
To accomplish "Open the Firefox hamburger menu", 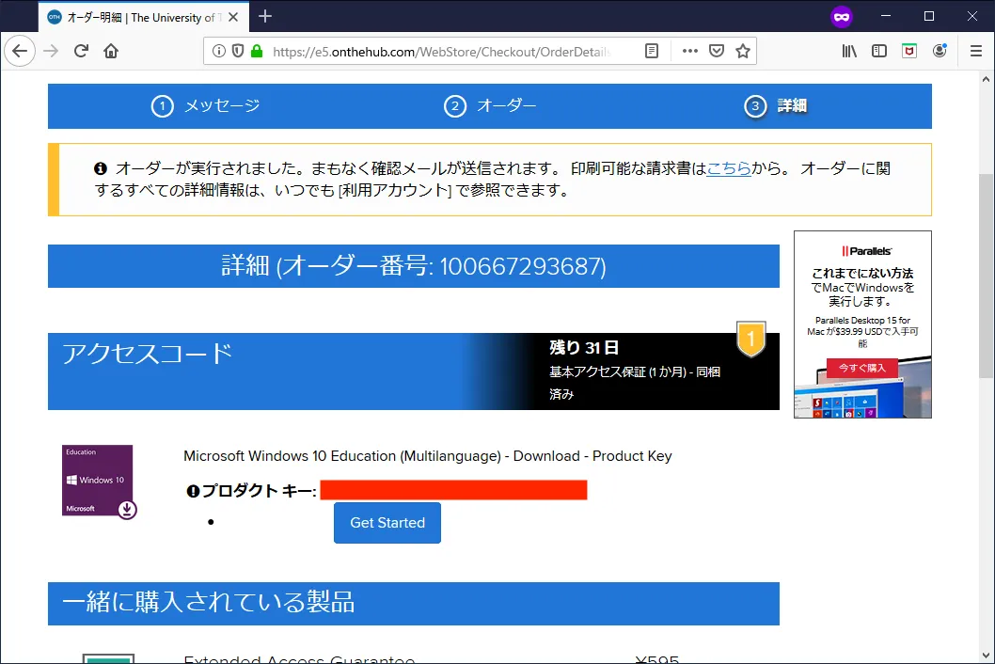I will pyautogui.click(x=975, y=51).
